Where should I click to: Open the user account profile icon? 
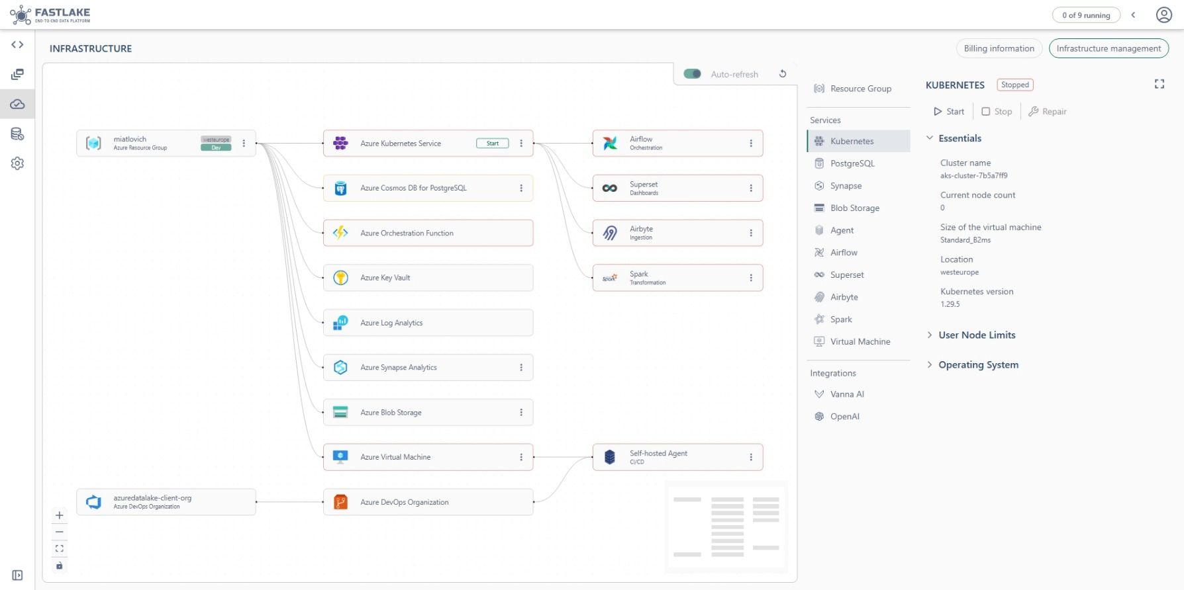(1163, 15)
